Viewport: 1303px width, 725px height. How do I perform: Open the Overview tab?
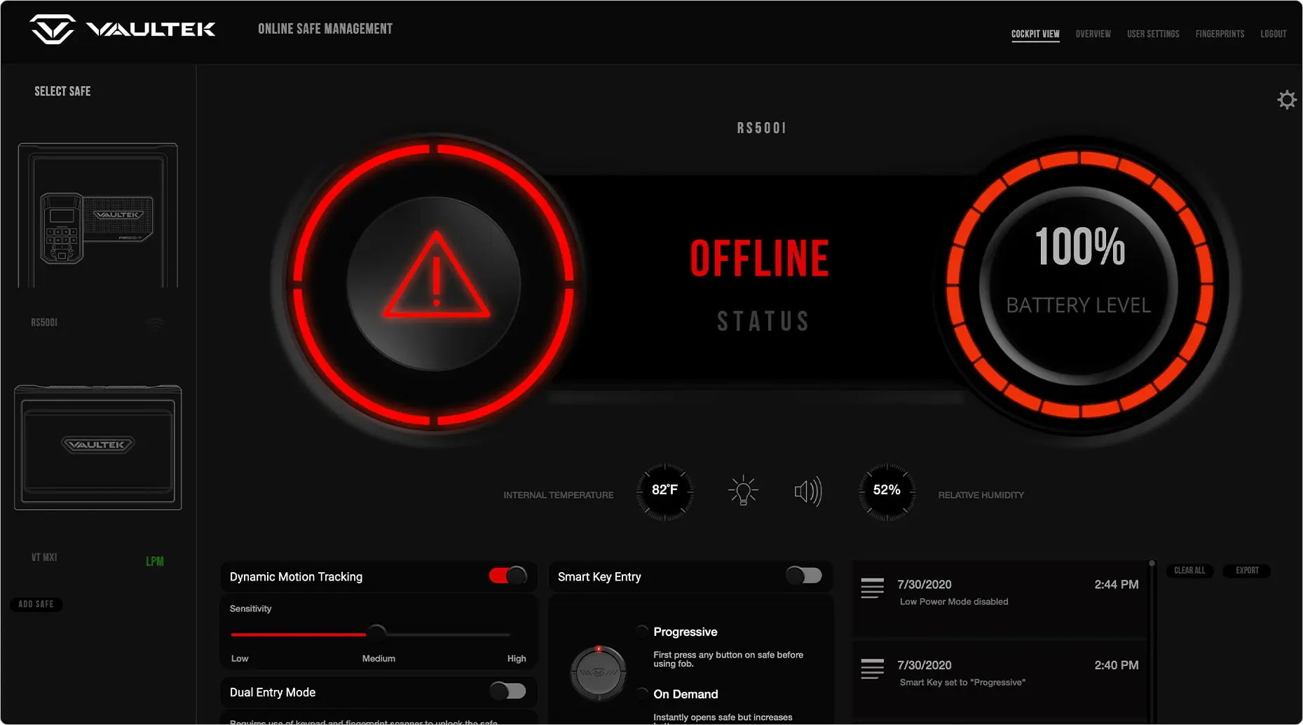[1093, 34]
